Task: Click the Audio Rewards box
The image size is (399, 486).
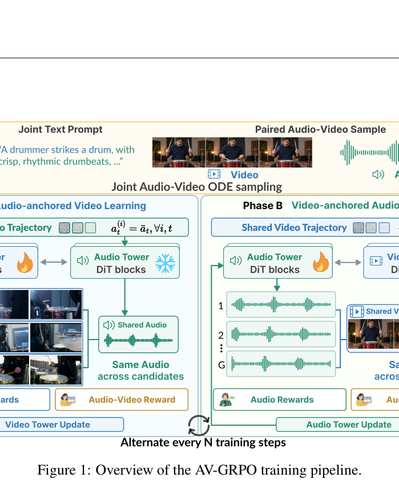Action: 280,399
